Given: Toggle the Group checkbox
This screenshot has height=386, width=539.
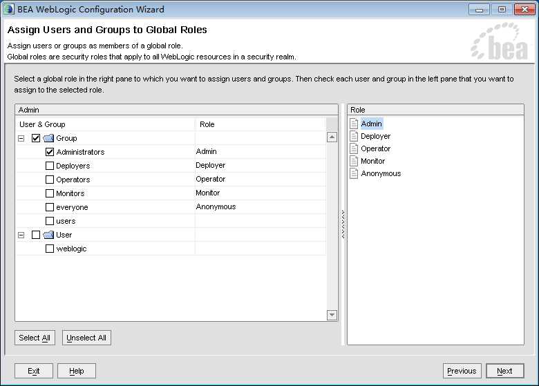Looking at the screenshot, I should coord(36,138).
